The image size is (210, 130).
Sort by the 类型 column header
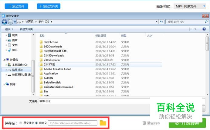[124, 35]
